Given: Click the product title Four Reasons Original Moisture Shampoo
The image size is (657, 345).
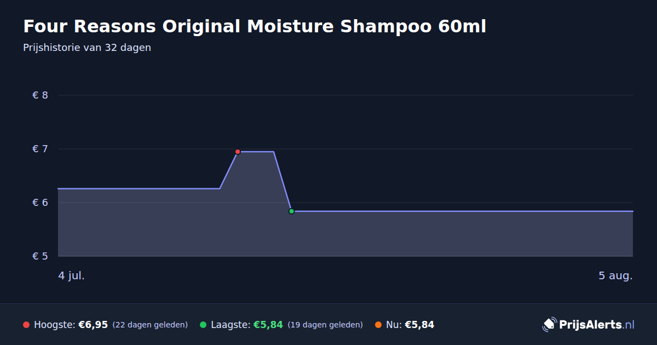Looking at the screenshot, I should [x=255, y=26].
